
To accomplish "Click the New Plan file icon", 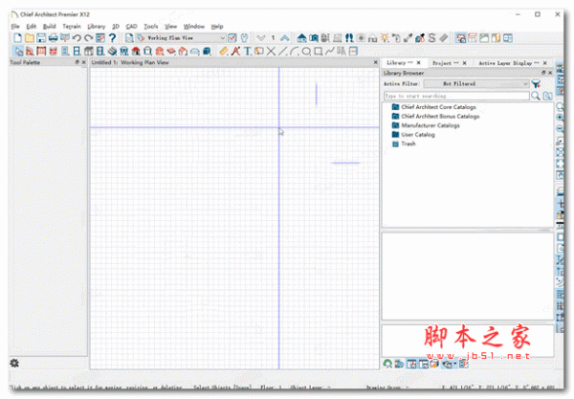I will click(x=16, y=37).
